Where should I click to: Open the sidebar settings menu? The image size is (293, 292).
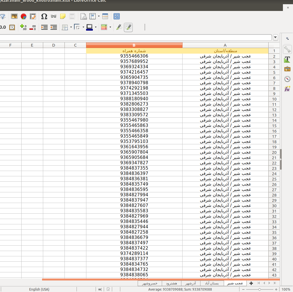(x=287, y=39)
